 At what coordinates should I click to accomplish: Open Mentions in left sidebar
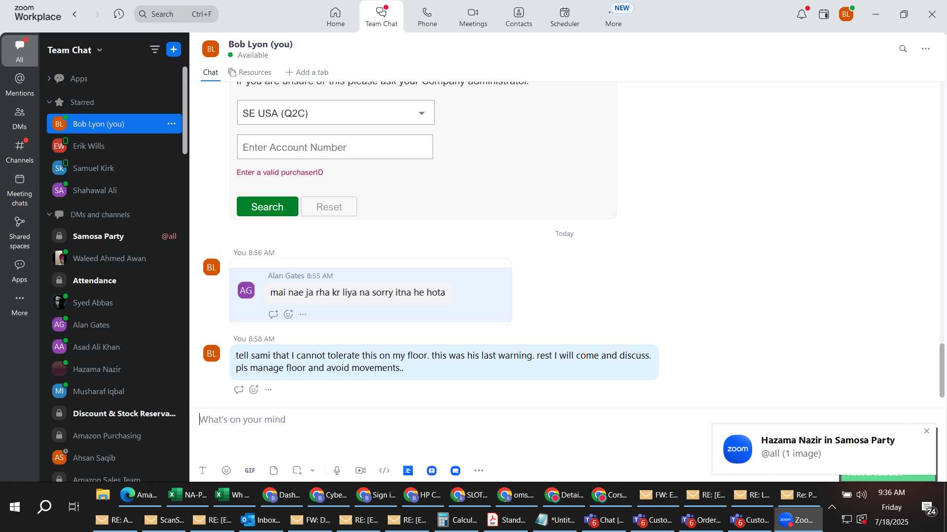tap(20, 85)
